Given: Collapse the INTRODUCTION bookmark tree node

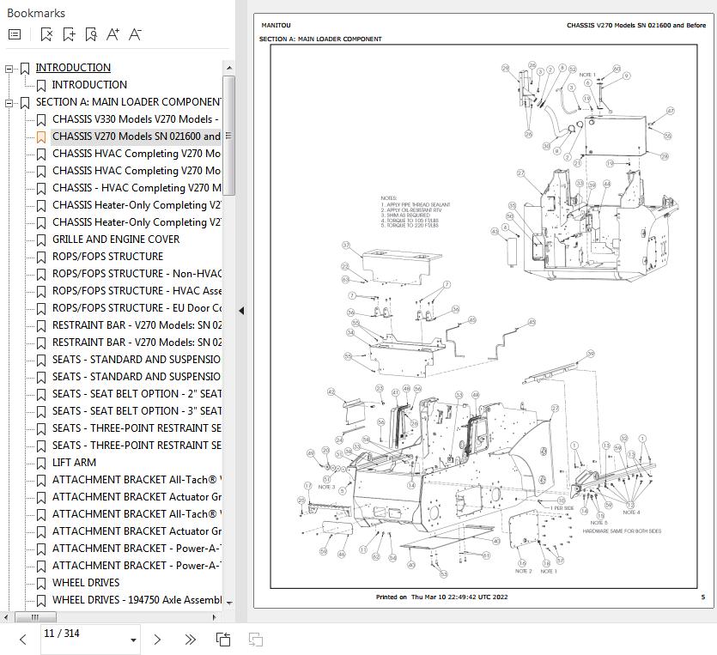Looking at the screenshot, I should [x=10, y=68].
